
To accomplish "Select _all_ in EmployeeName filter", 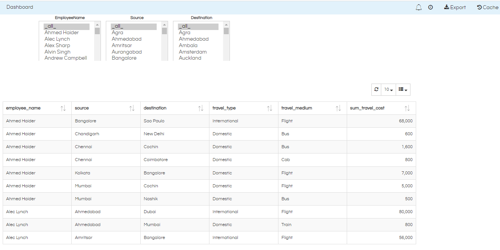I will pyautogui.click(x=66, y=26).
